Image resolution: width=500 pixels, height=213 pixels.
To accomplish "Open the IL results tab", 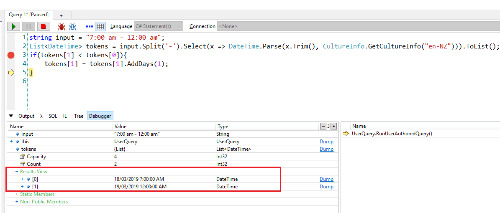I will click(65, 116).
